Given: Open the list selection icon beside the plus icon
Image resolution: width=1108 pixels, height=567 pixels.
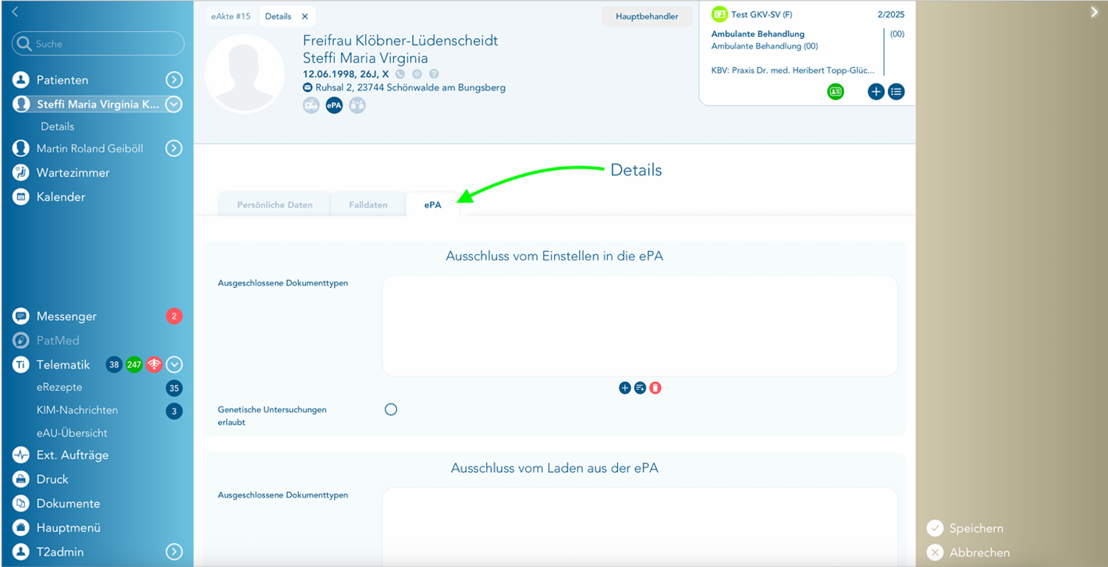Looking at the screenshot, I should 640,388.
